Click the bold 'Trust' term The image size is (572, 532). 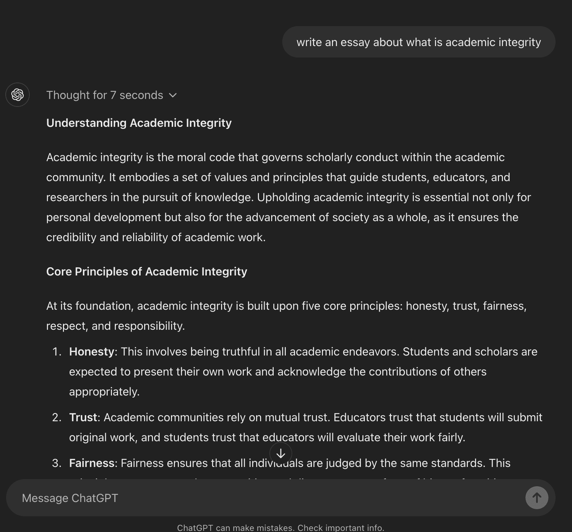click(83, 417)
